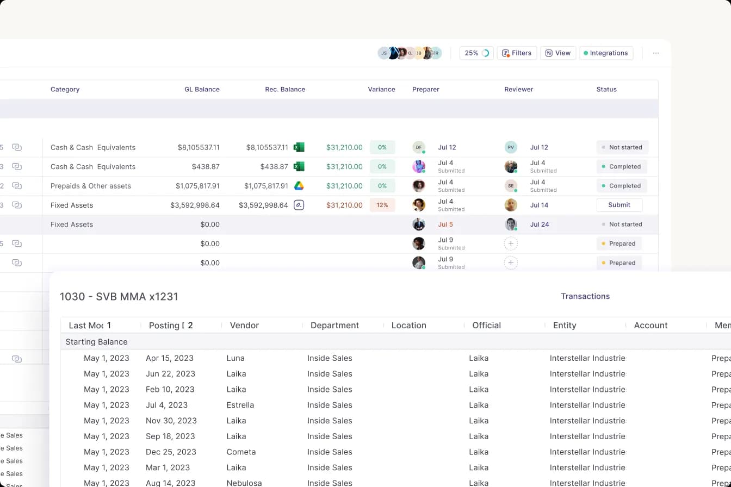Open the Not started status in first row
Viewport: 731px width, 487px height.
point(622,147)
